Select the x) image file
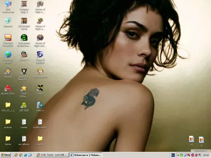211x158 pixels. coord(201,142)
